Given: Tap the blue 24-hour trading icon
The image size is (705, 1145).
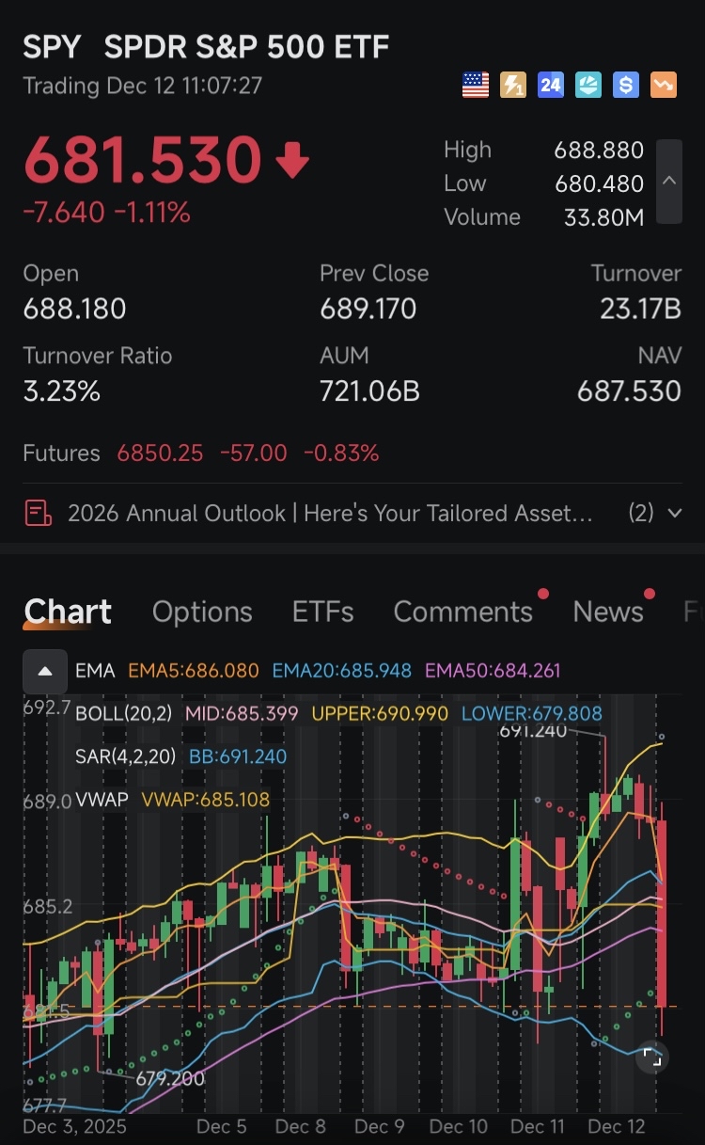Looking at the screenshot, I should pyautogui.click(x=551, y=86).
